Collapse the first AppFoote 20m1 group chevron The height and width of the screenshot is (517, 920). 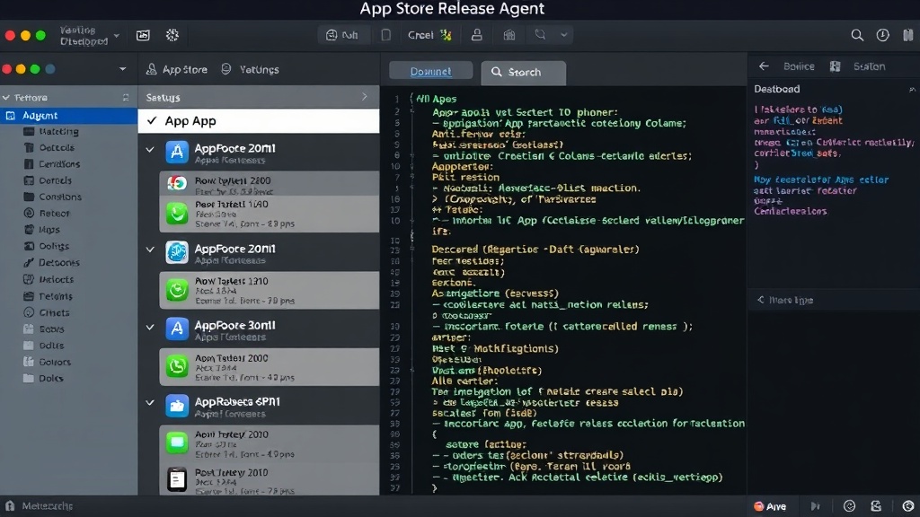(x=150, y=150)
